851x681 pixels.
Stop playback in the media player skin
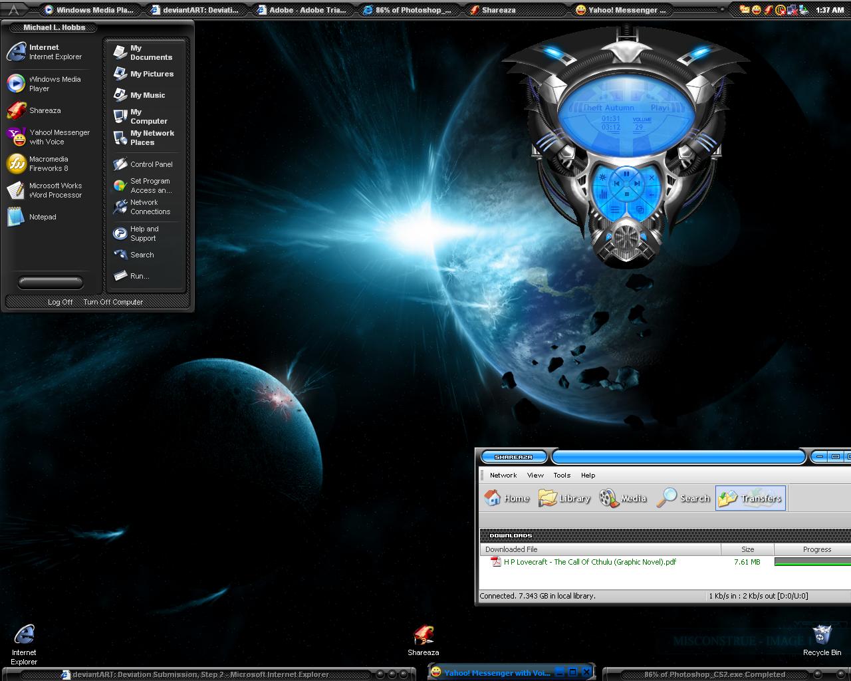626,194
